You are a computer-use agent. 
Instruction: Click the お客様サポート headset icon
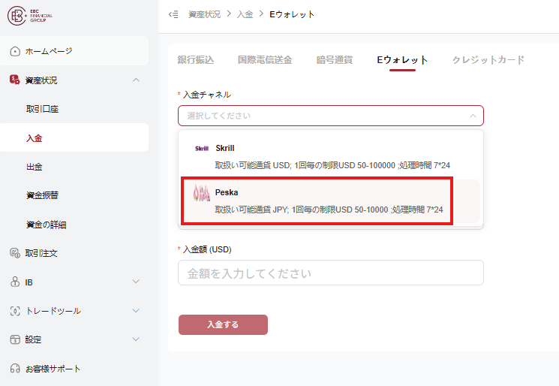click(15, 368)
